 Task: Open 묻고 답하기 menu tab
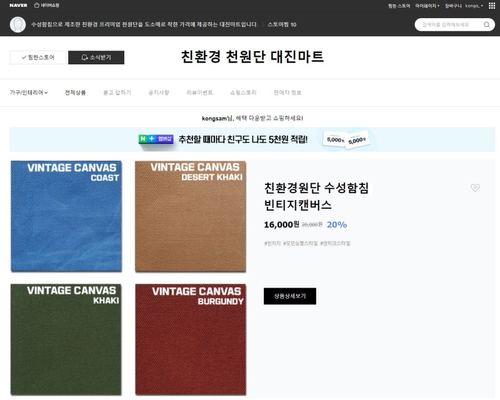coord(117,92)
